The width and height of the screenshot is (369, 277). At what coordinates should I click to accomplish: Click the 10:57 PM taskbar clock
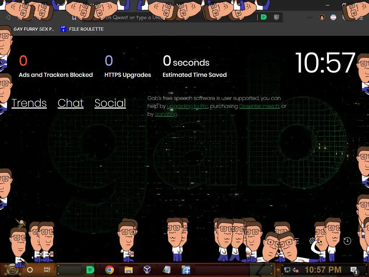click(323, 270)
